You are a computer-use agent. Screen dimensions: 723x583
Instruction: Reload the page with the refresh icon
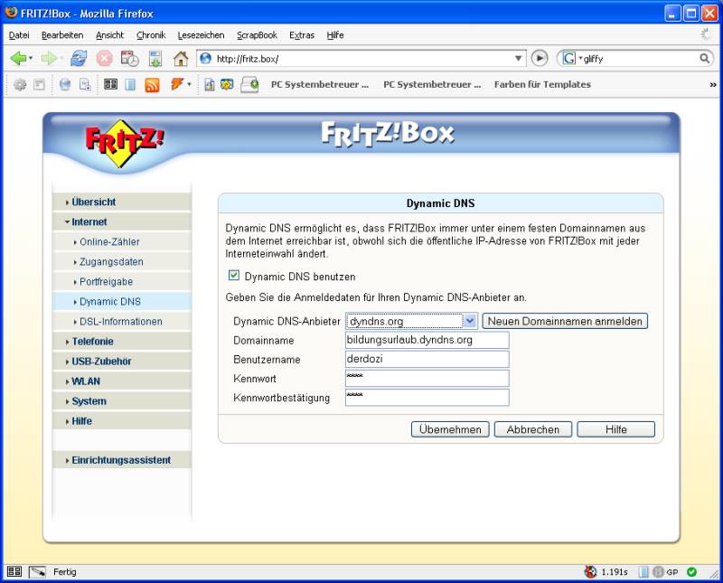(79, 58)
